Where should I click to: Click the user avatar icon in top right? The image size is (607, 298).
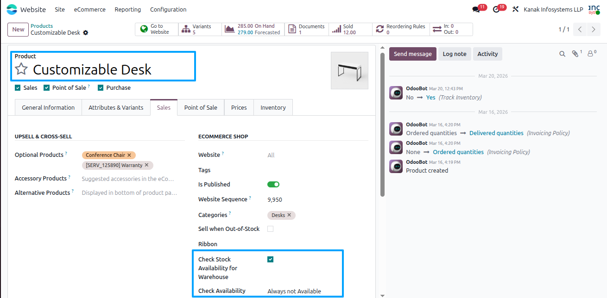pos(594,9)
